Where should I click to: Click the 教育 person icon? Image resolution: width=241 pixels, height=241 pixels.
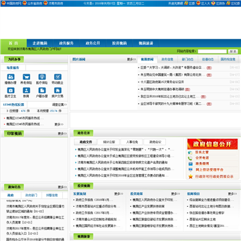(x=26, y=90)
